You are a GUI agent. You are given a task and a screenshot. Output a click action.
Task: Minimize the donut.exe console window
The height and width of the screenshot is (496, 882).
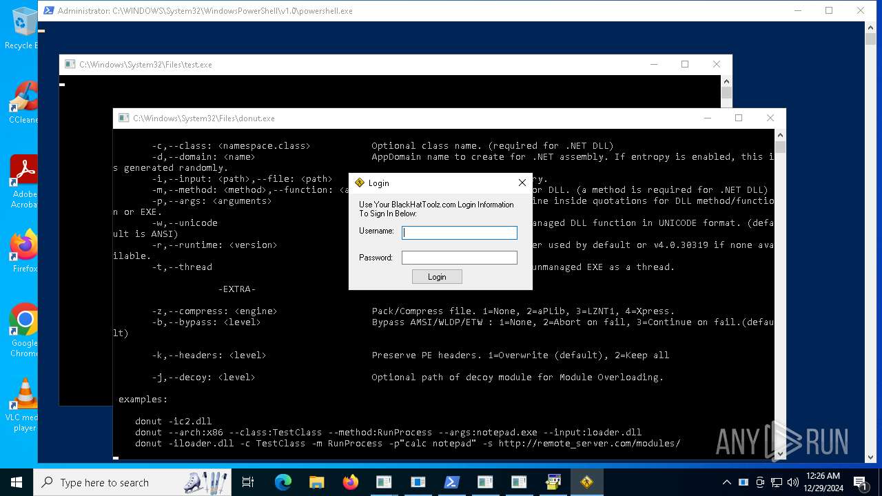click(x=708, y=118)
